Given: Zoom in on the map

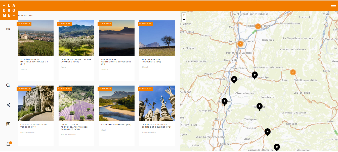Looking at the screenshot, I should click(x=184, y=15).
